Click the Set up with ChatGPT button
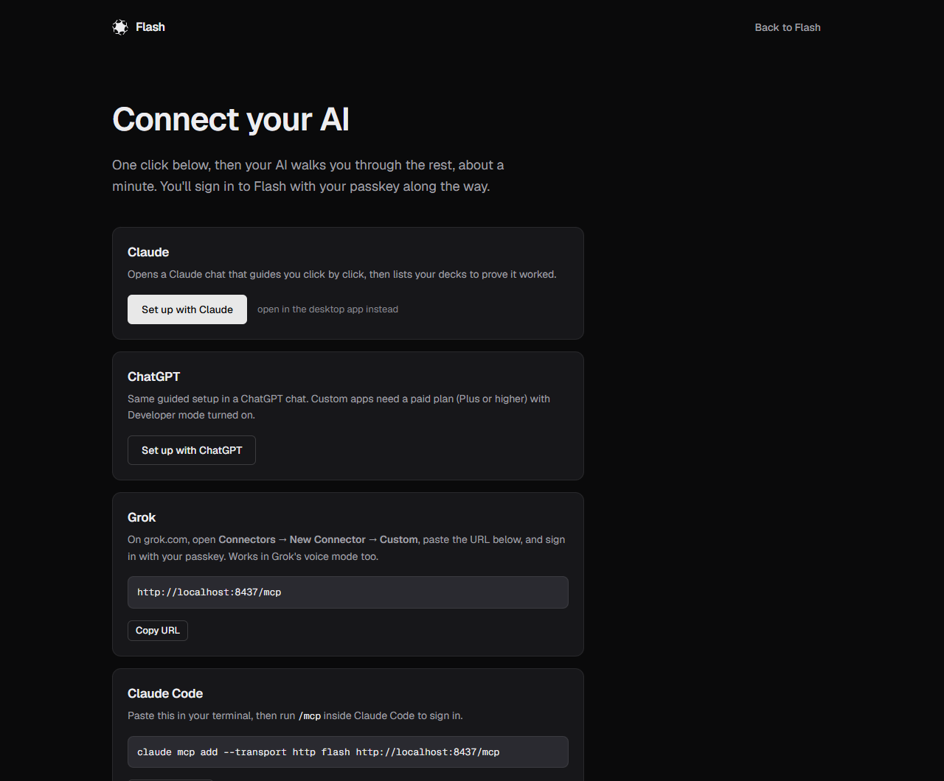944x781 pixels. point(192,450)
